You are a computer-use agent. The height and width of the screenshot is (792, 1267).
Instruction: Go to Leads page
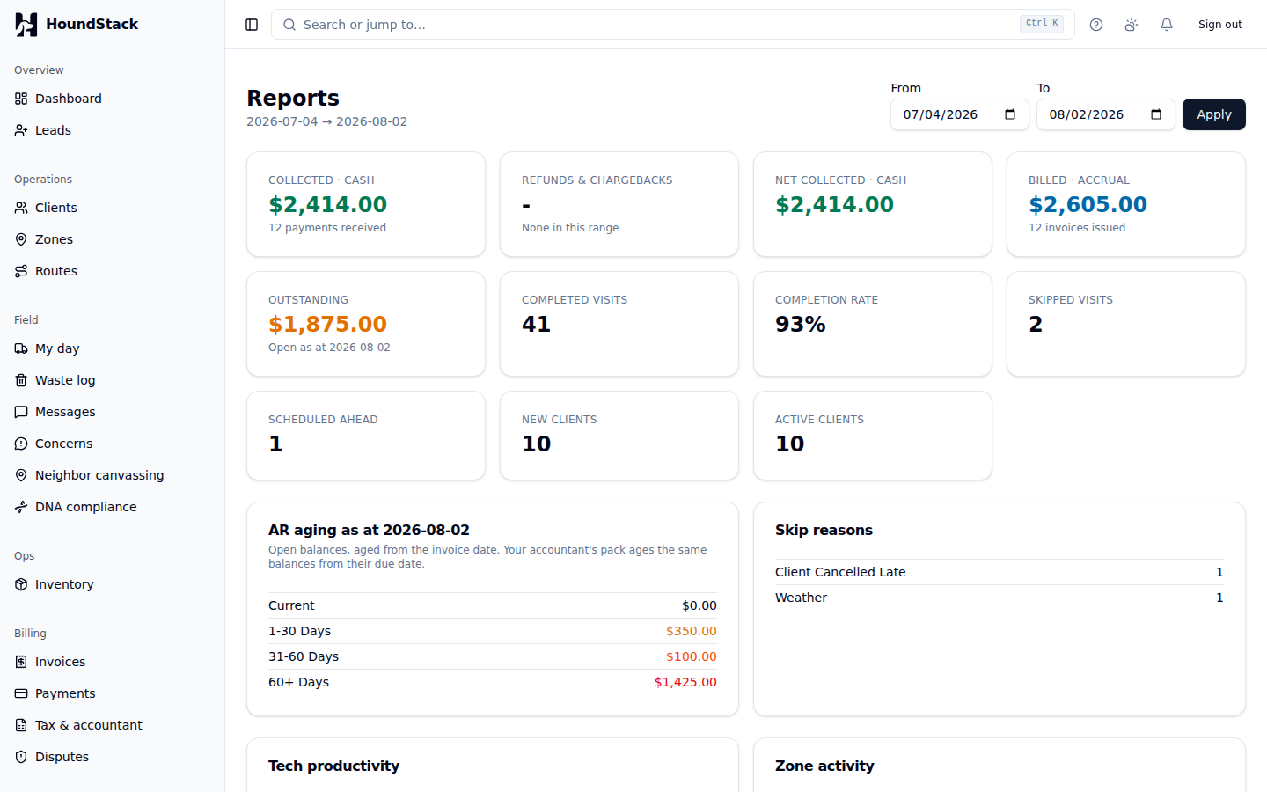tap(112, 130)
